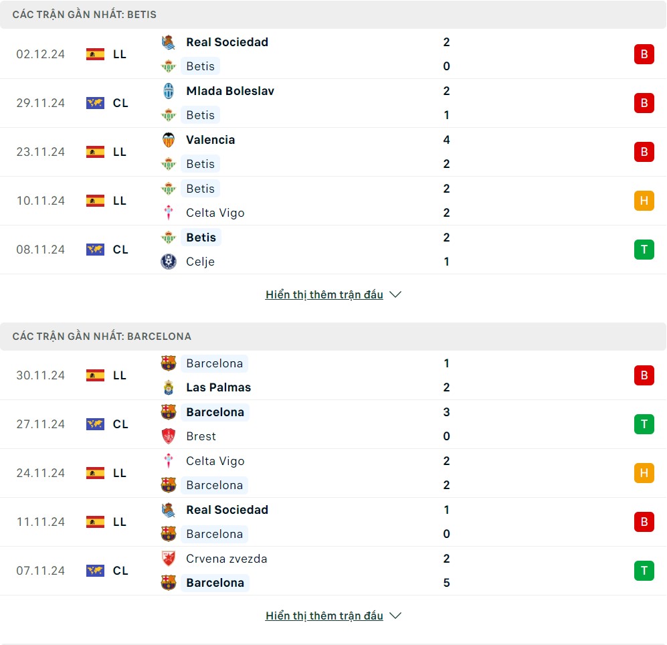The image size is (667, 645).
Task: Click the green T badge for the Betis–Celje win
Action: pyautogui.click(x=644, y=250)
